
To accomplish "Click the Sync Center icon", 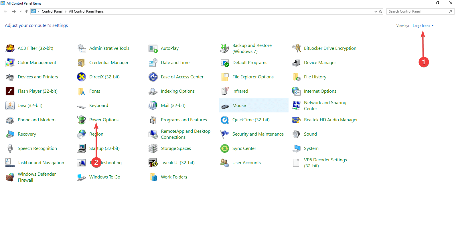I will click(x=225, y=148).
